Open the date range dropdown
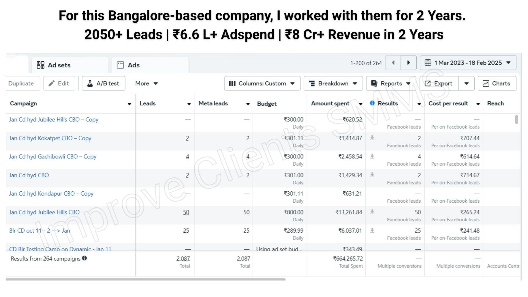The image size is (528, 297). [x=468, y=63]
